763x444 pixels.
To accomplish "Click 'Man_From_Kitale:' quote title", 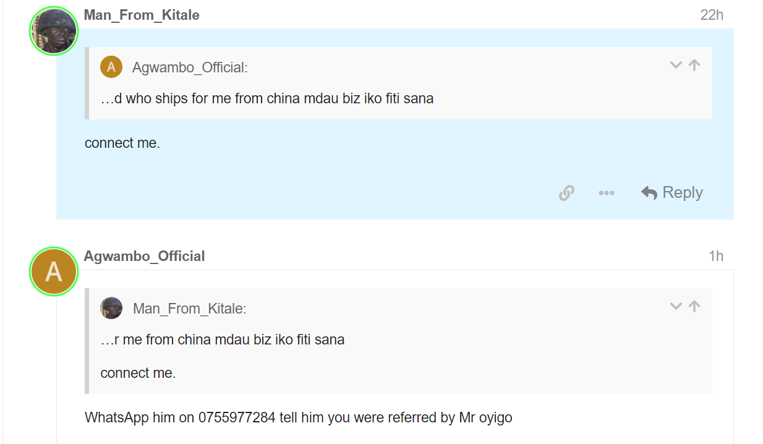I will click(x=189, y=309).
